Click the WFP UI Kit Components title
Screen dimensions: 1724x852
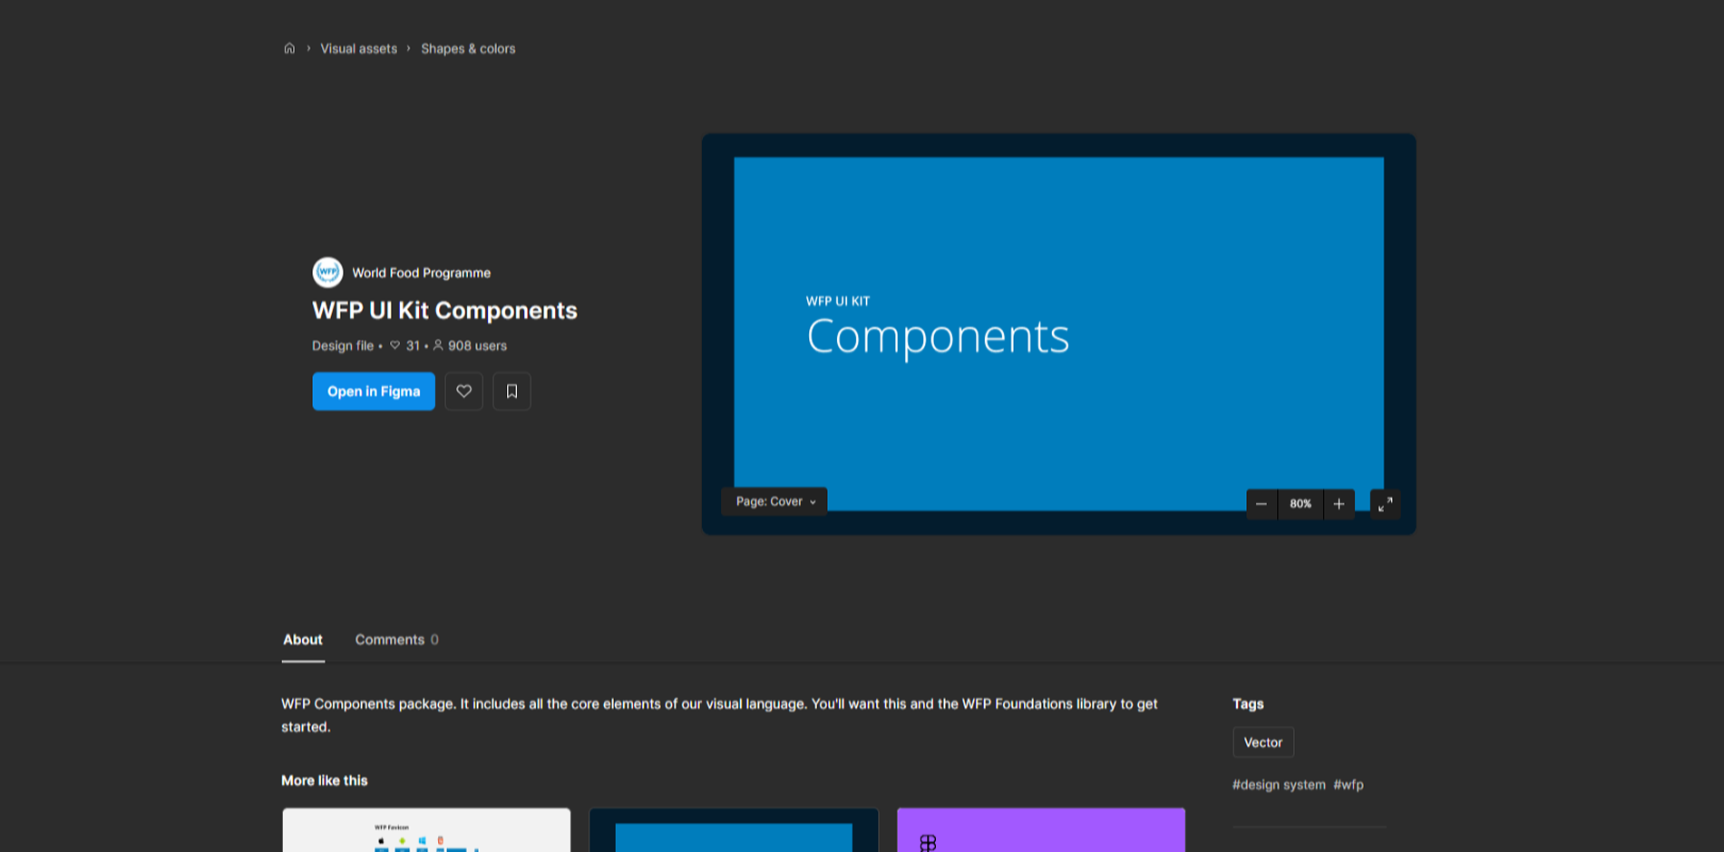point(444,311)
